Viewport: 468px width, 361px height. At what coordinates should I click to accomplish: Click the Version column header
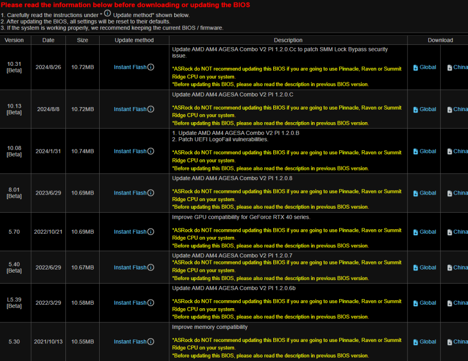[x=14, y=40]
